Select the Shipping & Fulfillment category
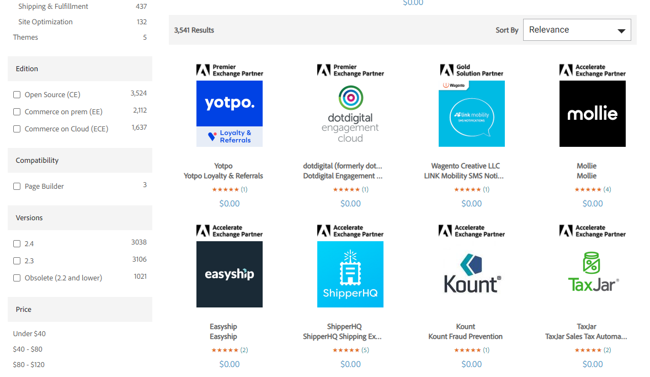This screenshot has height=377, width=650. tap(53, 6)
